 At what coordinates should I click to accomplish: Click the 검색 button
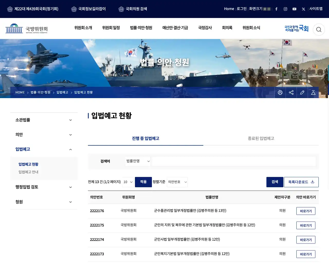pos(275,182)
